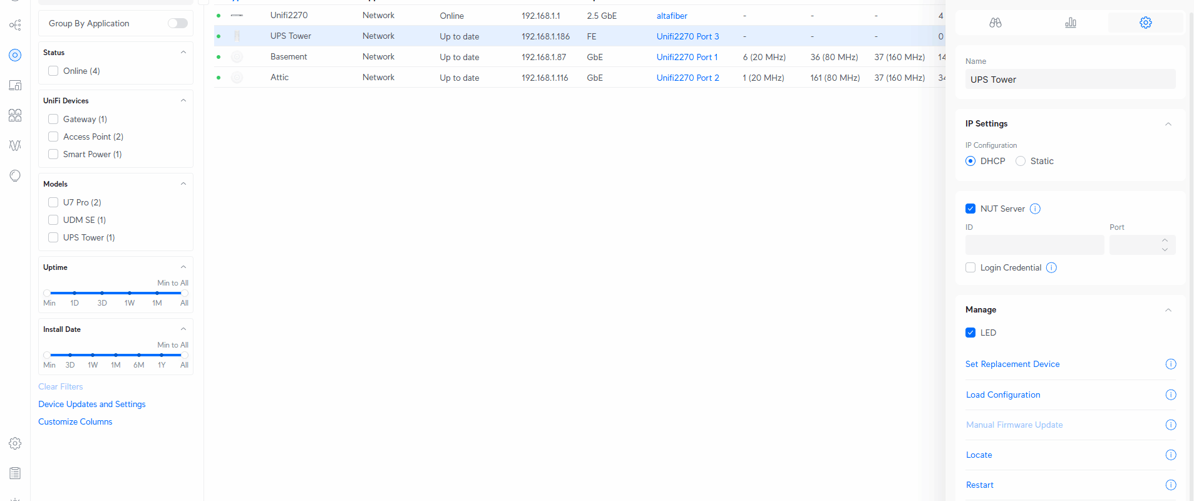Screen dimensions: 1194x501
Task: Click info icon next to Login Credential
Action: (1051, 267)
